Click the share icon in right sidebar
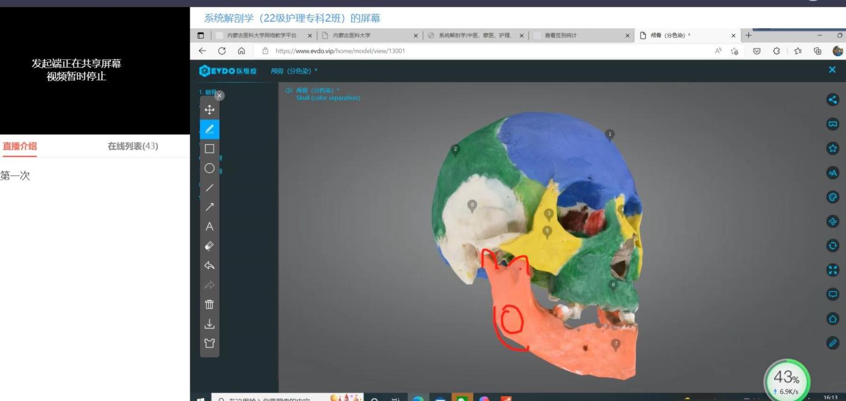This screenshot has width=846, height=401. coord(833,100)
